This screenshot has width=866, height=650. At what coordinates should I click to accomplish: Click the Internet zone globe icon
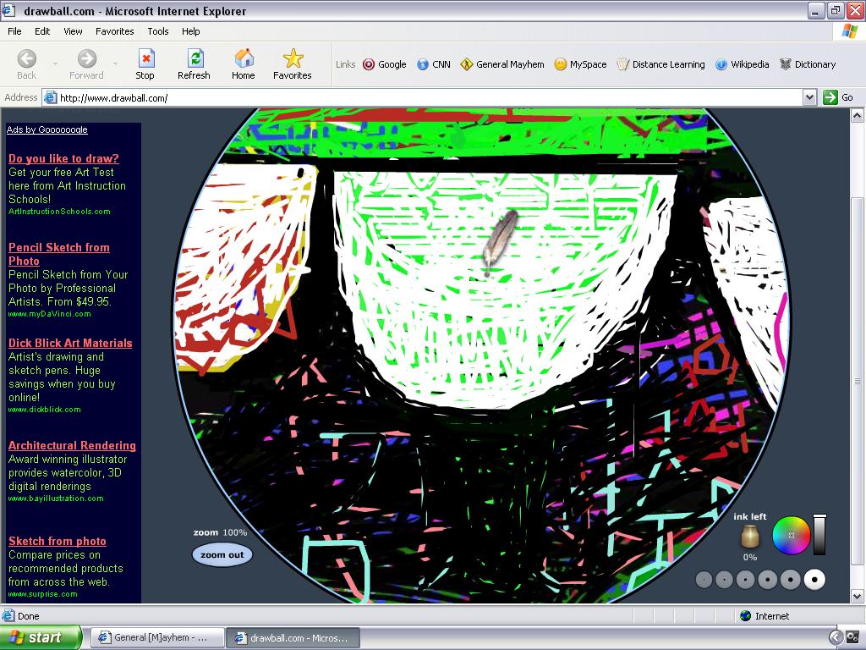(746, 616)
